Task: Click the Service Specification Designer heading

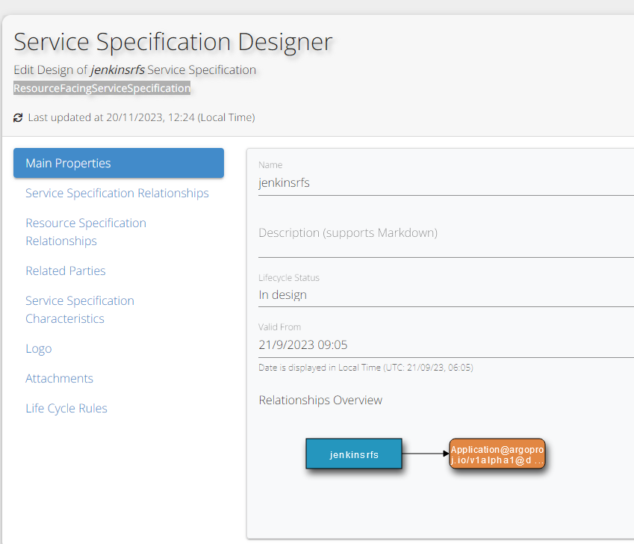Action: [x=173, y=42]
